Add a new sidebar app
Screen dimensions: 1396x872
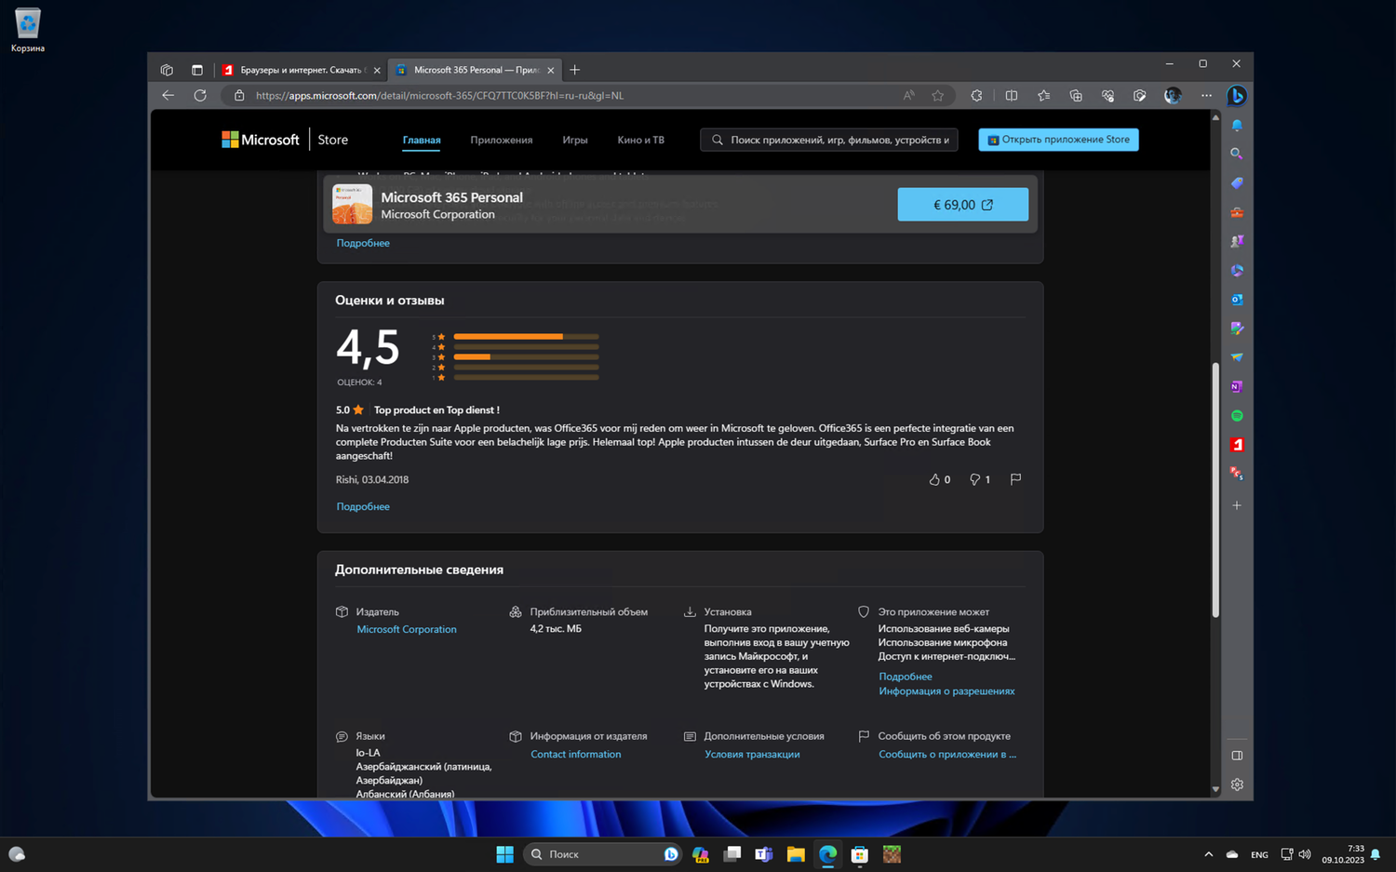[x=1237, y=505]
